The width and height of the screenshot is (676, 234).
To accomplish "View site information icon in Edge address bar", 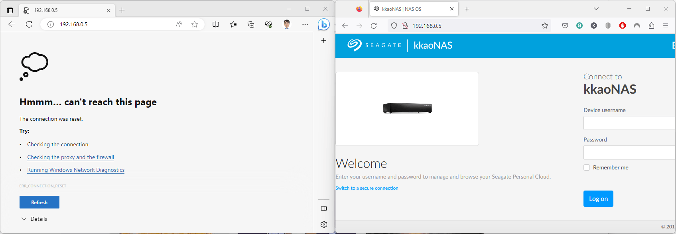I will coord(51,24).
